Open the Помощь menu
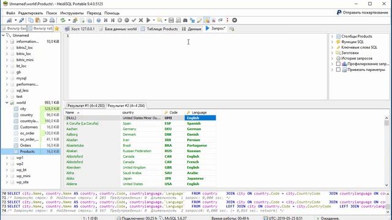The image size is (392, 220). click(x=111, y=13)
